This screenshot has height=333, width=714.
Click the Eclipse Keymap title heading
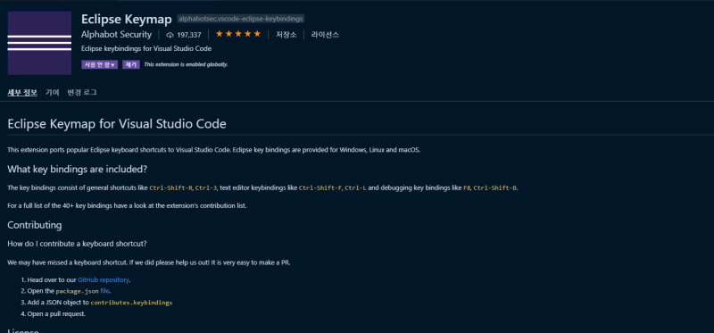[x=126, y=19]
